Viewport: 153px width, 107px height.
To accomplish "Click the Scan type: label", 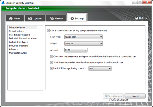I will (55, 37).
